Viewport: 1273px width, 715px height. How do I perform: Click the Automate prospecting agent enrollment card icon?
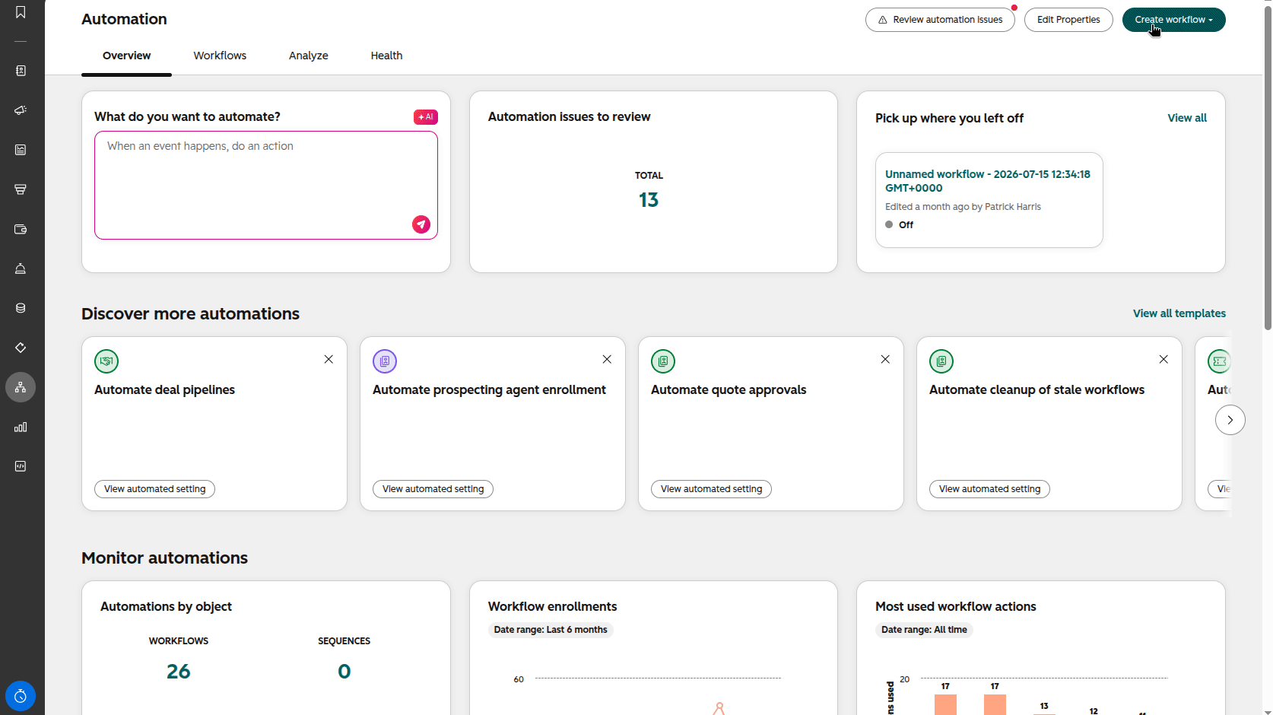pos(385,361)
